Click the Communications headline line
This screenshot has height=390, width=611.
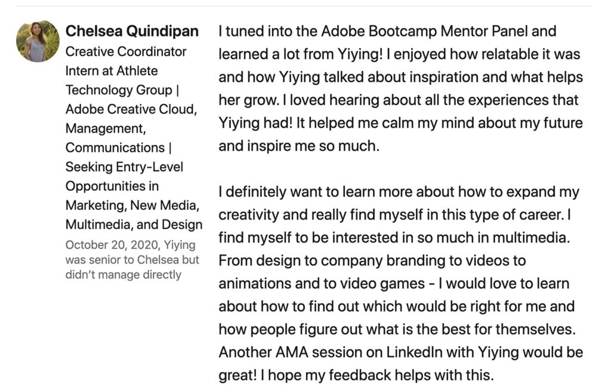click(119, 148)
